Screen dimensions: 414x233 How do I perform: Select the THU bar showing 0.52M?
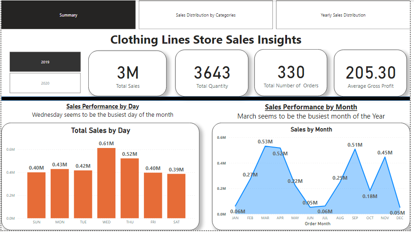tap(130, 188)
